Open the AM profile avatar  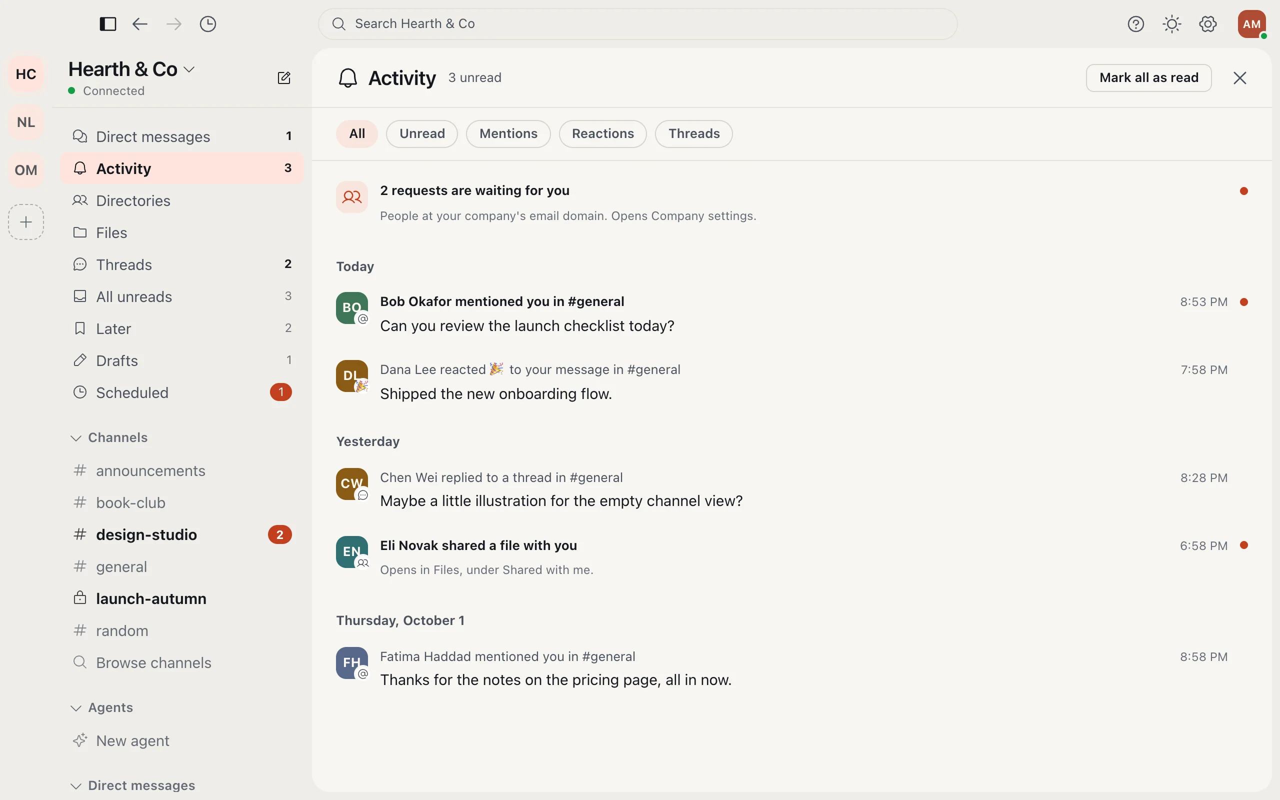[x=1251, y=24]
